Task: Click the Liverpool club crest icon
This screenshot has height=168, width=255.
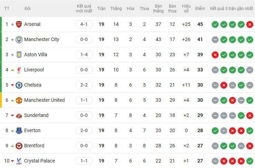Action: 19,70
